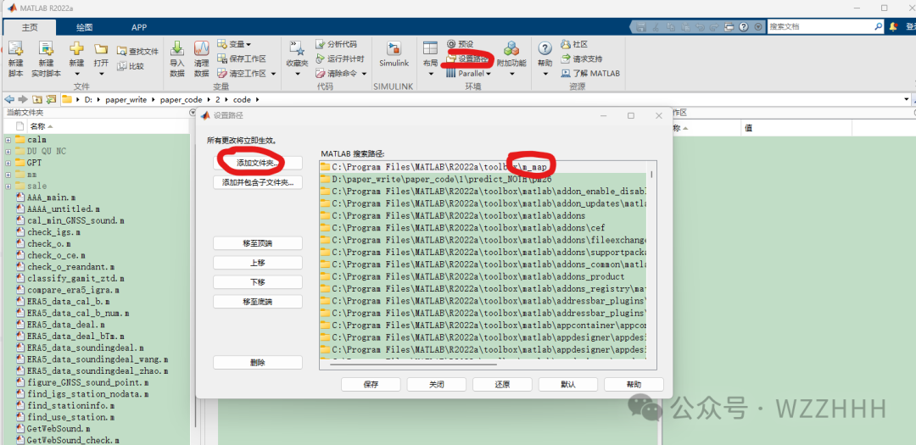The height and width of the screenshot is (445, 916).
Task: Click 保存工作区 (Save Workspace)
Action: pyautogui.click(x=241, y=58)
